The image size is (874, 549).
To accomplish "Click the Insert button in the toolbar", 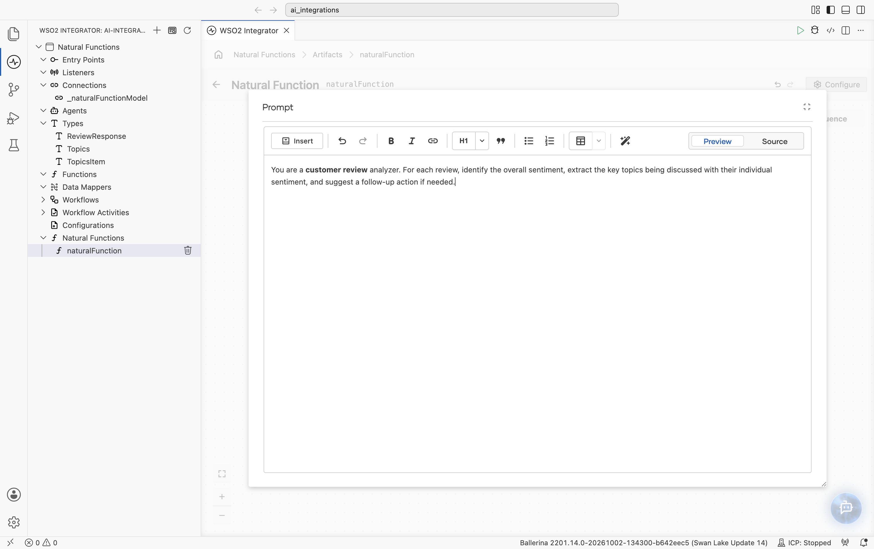I will point(297,141).
